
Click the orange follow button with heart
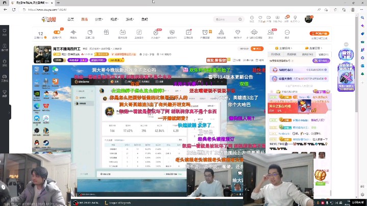(x=257, y=48)
